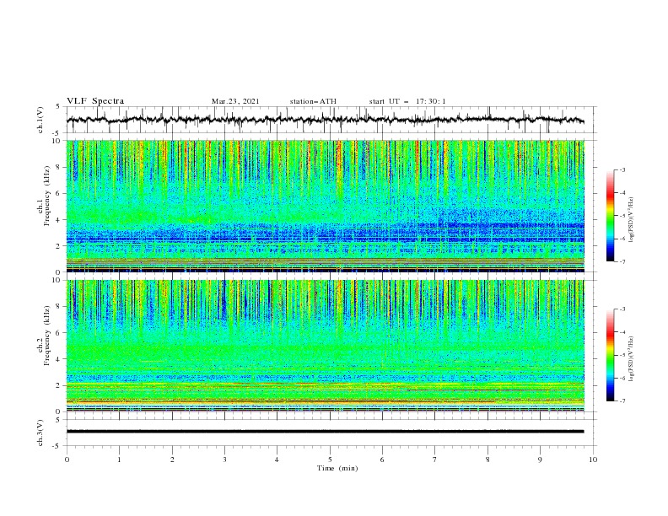Click the "-3" label on ch.2 colorbar
The height and width of the screenshot is (516, 668).
pos(622,309)
